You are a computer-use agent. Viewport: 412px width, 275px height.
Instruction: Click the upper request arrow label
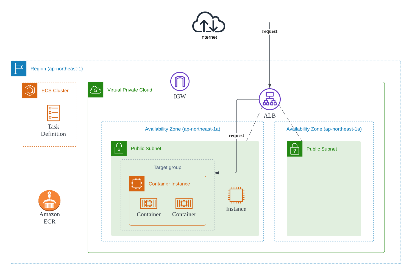pos(270,31)
